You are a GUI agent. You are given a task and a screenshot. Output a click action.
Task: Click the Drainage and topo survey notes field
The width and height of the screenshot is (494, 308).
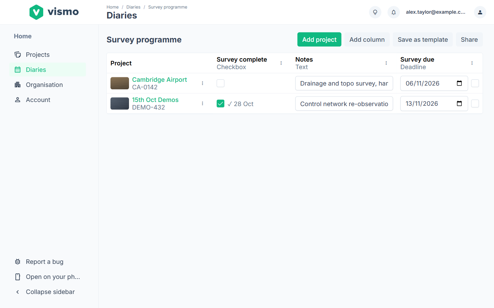click(344, 83)
